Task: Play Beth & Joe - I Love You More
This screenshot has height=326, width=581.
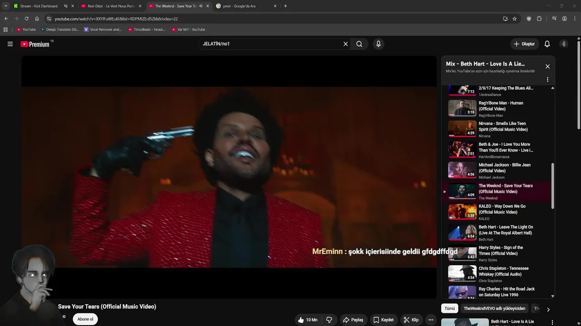Action: point(497,150)
